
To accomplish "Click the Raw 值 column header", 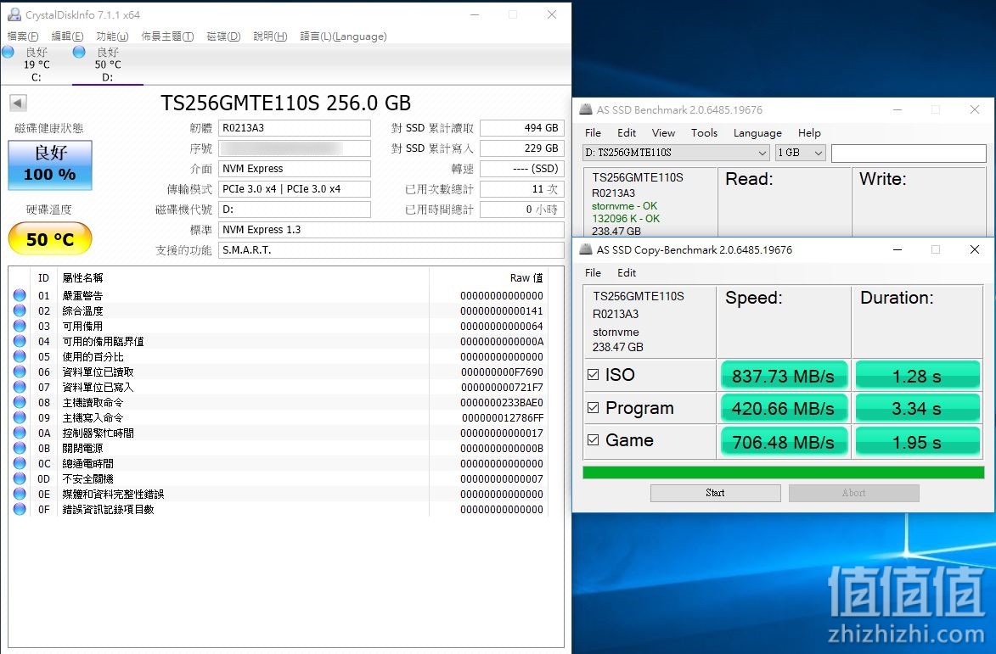I will click(x=526, y=278).
